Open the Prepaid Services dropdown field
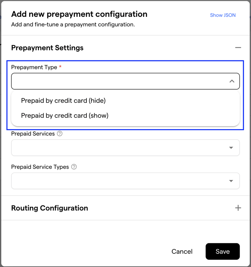Screen dimensions: 251x267 point(125,148)
